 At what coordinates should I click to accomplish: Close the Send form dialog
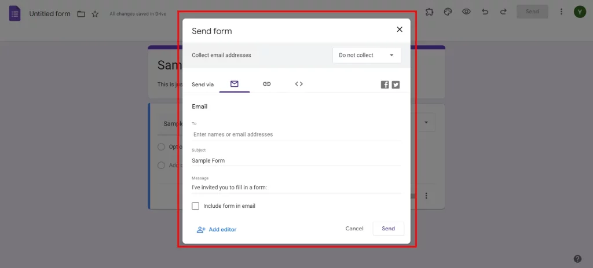pos(400,30)
